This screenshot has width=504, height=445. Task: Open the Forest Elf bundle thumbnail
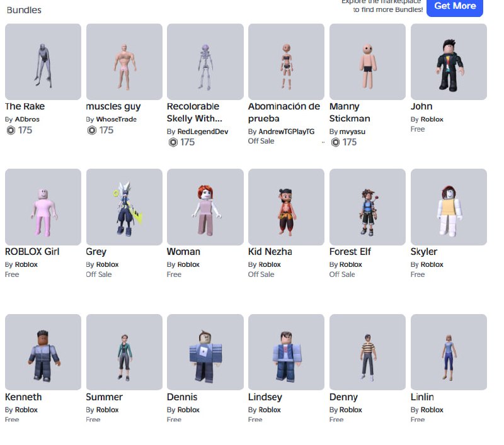(367, 207)
